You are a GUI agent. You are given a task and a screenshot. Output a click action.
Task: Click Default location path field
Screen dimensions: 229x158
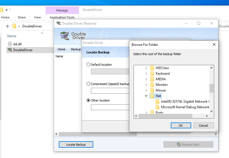coord(110,72)
